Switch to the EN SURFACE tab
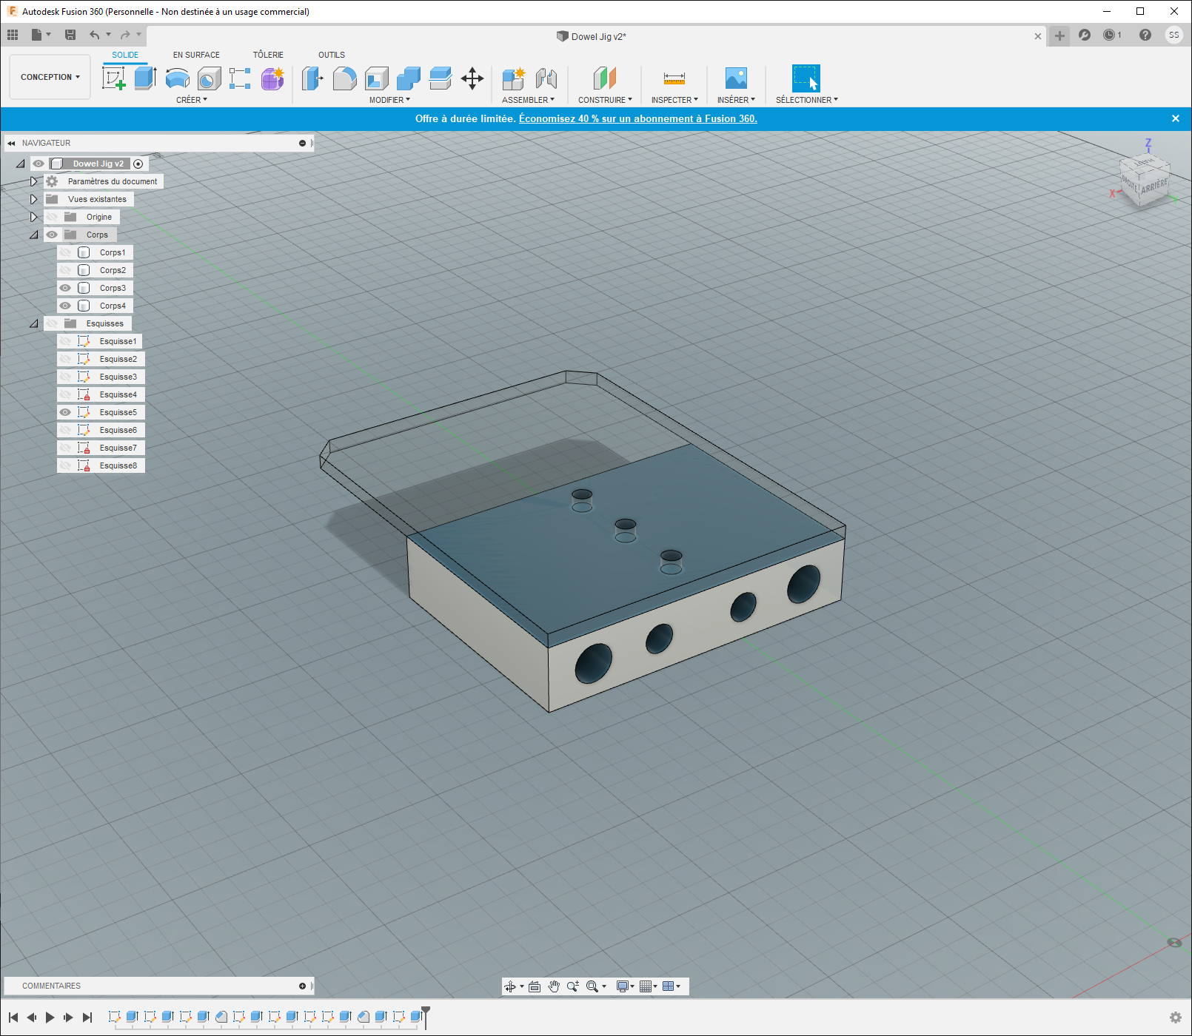Viewport: 1192px width, 1036px height. 196,55
